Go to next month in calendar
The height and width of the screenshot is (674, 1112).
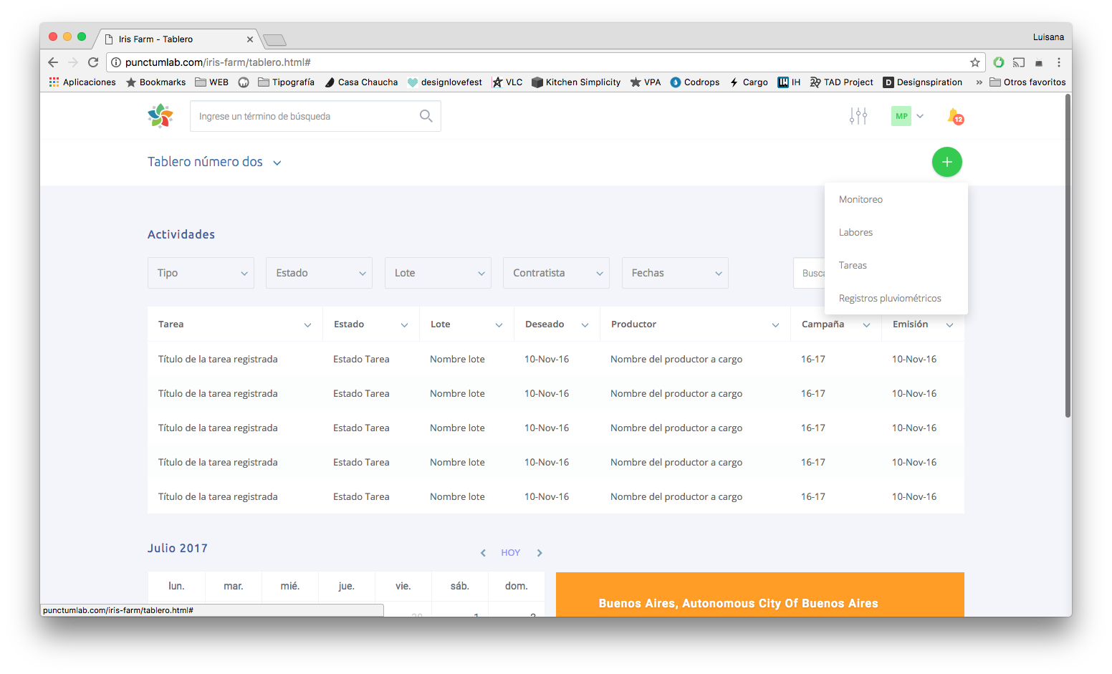[540, 553]
